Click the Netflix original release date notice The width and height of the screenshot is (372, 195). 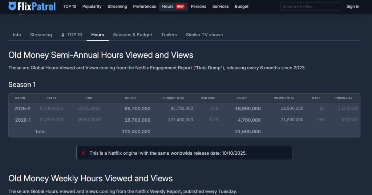(184, 153)
